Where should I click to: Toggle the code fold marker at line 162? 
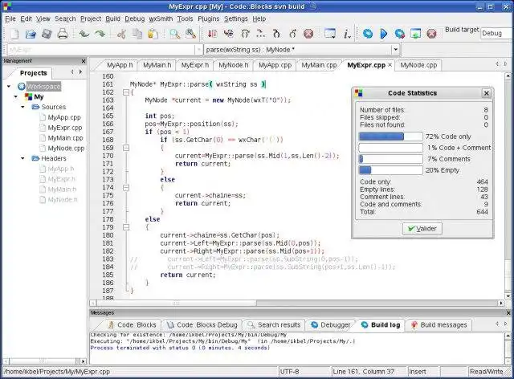(x=125, y=92)
